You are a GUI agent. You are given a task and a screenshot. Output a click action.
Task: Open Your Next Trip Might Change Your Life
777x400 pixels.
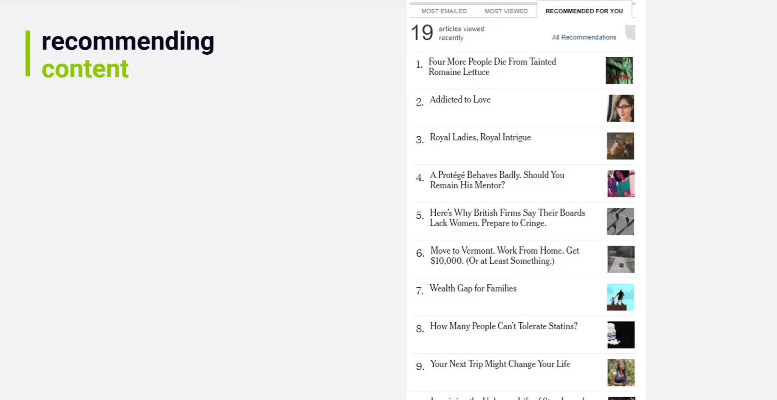click(x=500, y=364)
